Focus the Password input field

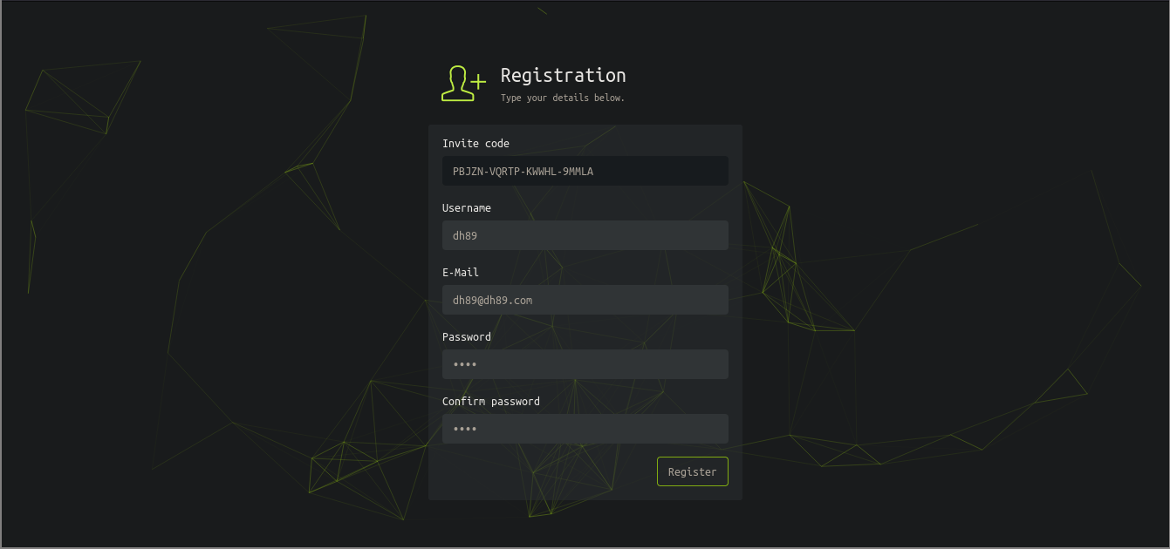coord(585,364)
